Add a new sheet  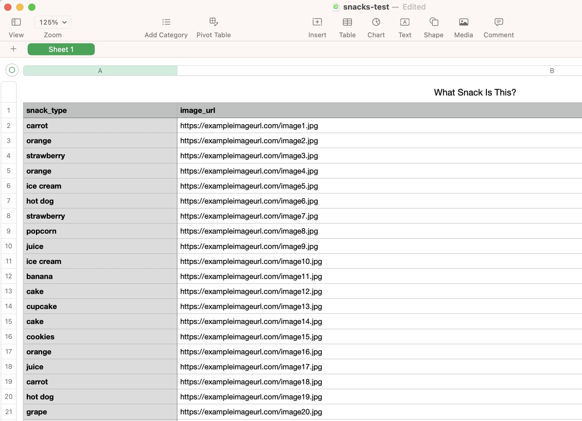[x=13, y=49]
